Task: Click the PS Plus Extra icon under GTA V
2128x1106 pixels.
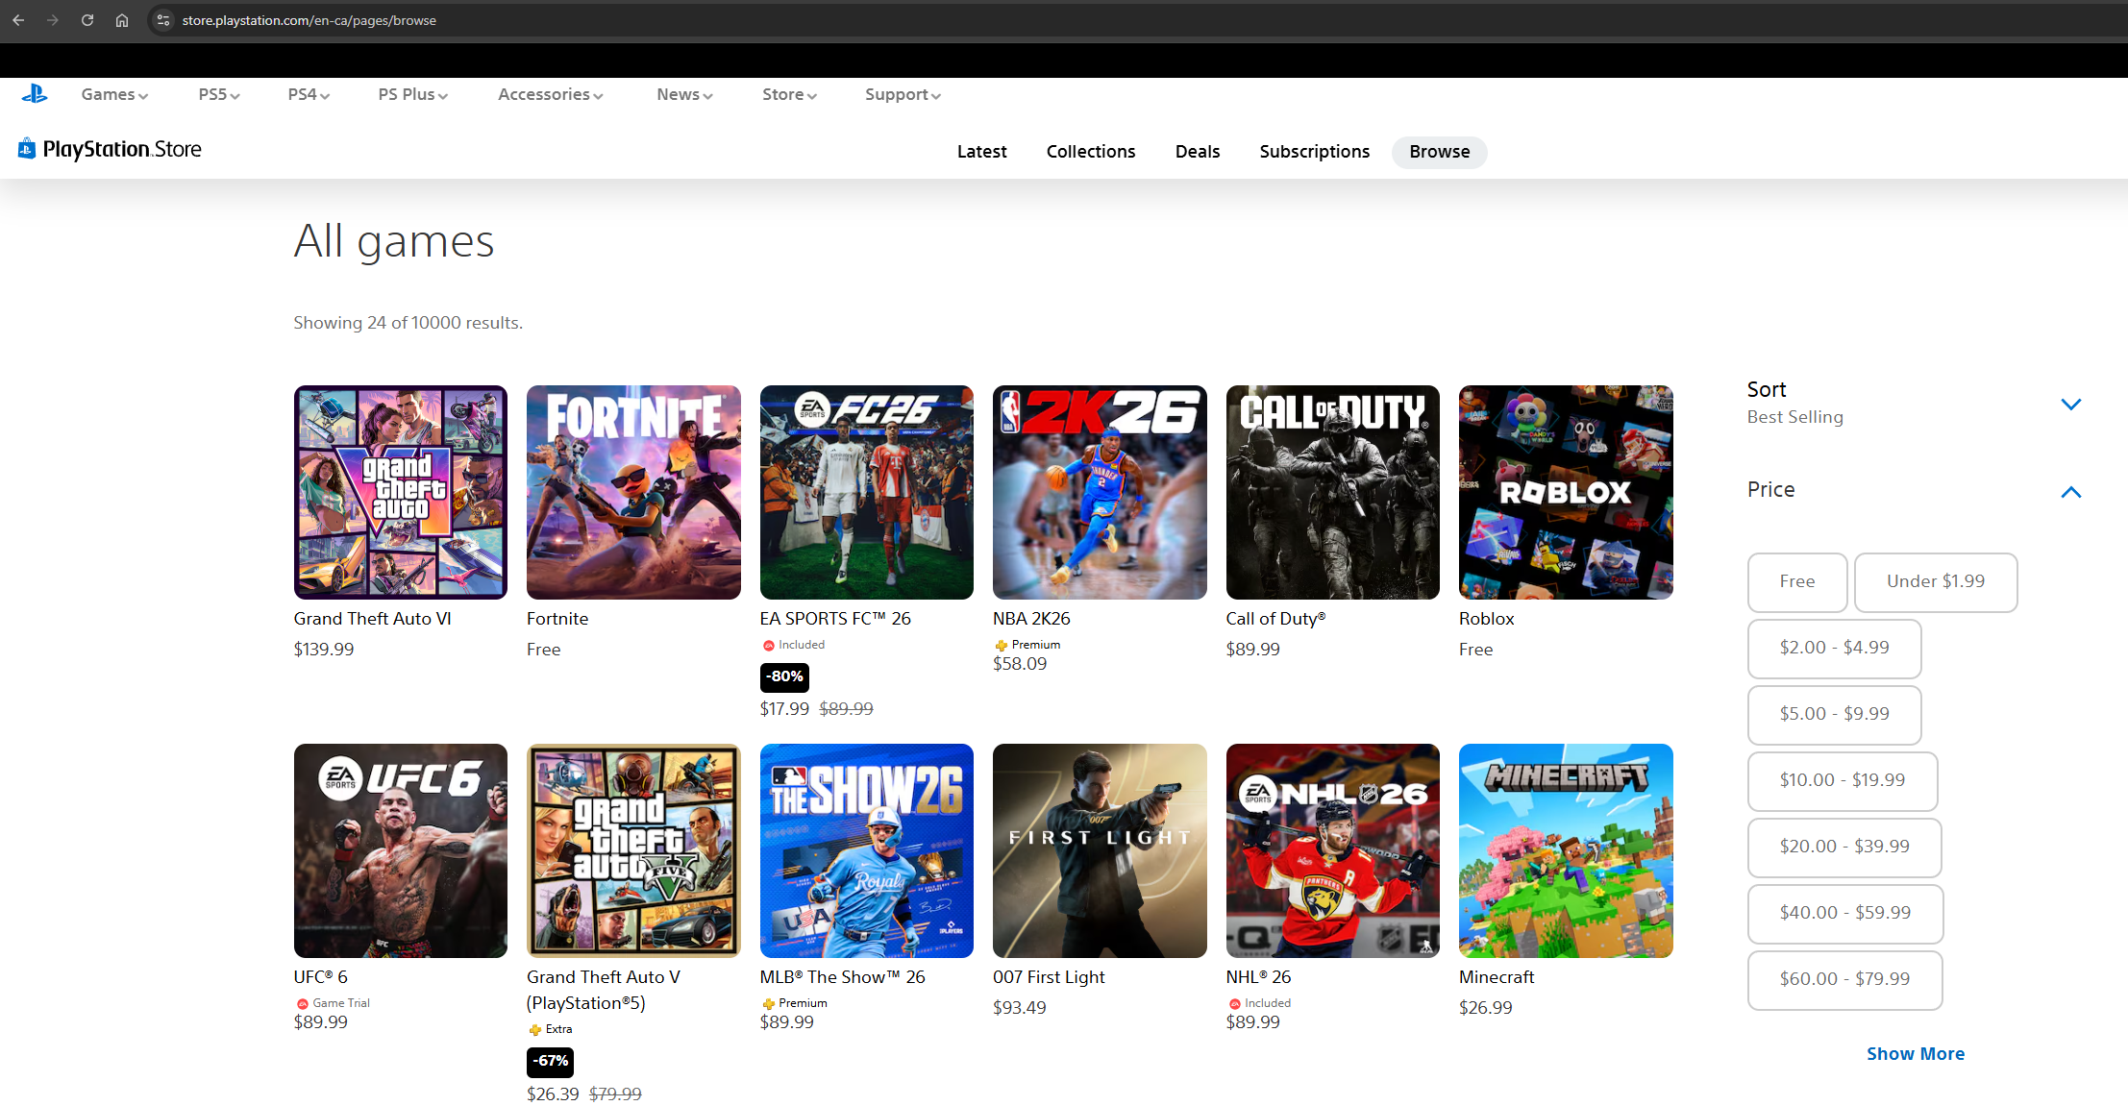Action: 535,1030
